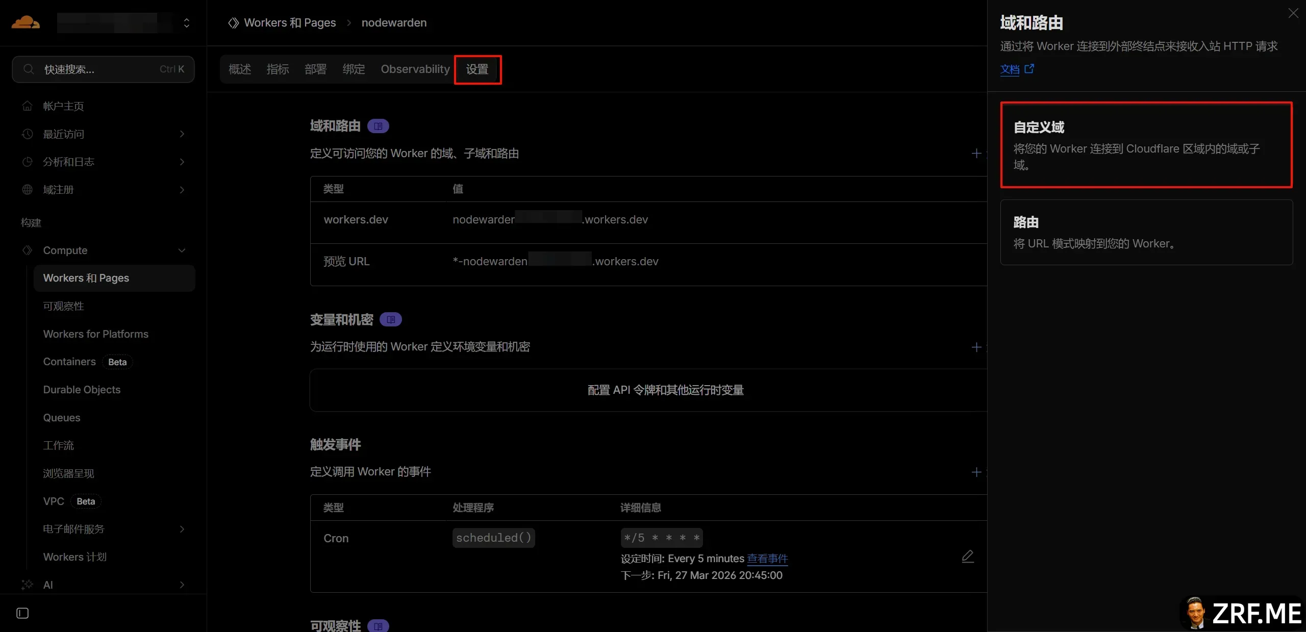
Task: Choose the 路由 option card
Action: coord(1146,233)
